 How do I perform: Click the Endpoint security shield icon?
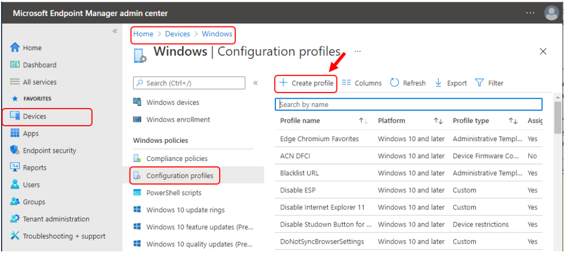tap(15, 150)
